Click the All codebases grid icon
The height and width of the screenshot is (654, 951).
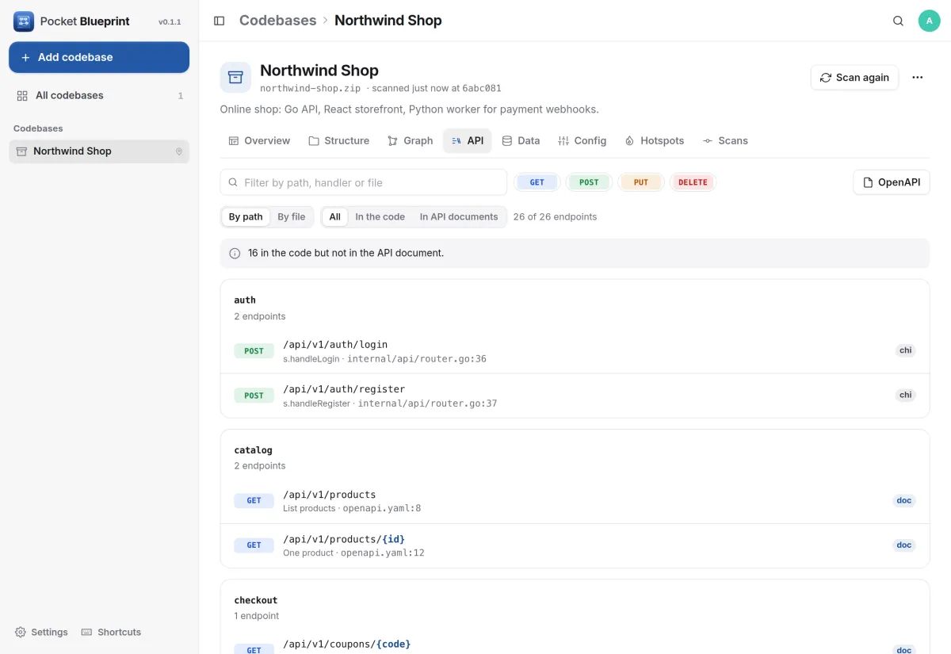[x=22, y=95]
